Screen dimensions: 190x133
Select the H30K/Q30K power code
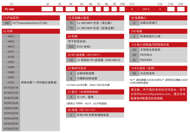click(x=11, y=108)
